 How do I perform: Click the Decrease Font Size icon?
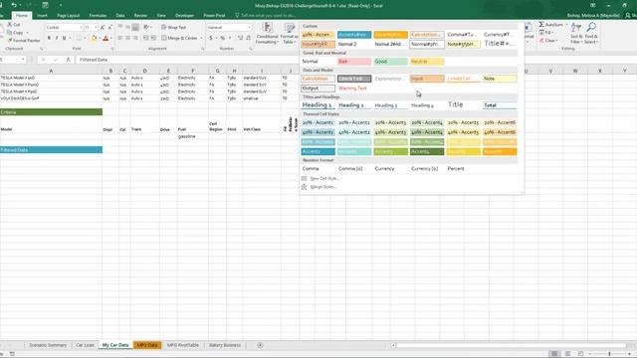coord(109,27)
